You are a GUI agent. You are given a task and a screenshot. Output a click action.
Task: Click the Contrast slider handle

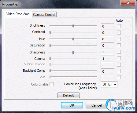50,32
